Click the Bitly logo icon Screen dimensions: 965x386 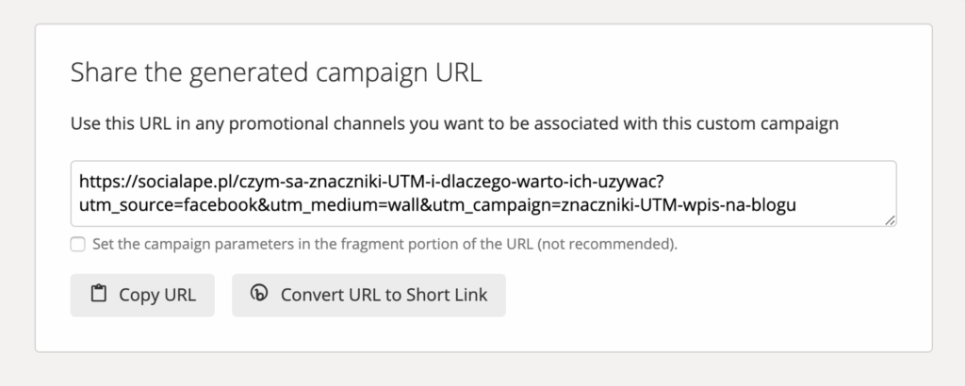259,295
